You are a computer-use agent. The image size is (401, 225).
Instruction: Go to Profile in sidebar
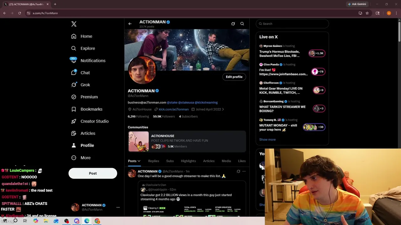coord(83,145)
